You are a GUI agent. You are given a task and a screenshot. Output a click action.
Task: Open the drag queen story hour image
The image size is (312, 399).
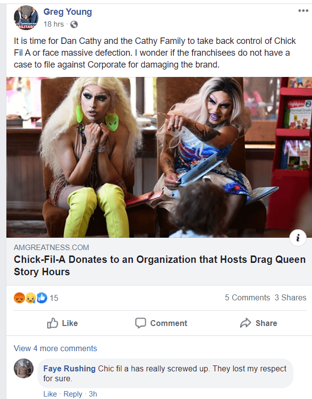[159, 157]
